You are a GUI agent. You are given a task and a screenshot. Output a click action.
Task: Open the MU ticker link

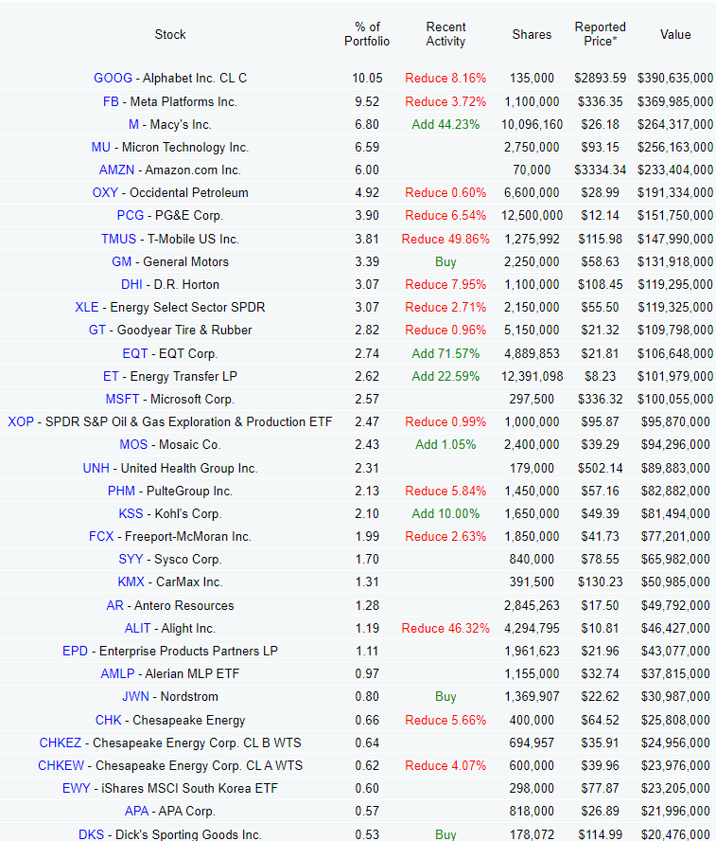(x=100, y=148)
